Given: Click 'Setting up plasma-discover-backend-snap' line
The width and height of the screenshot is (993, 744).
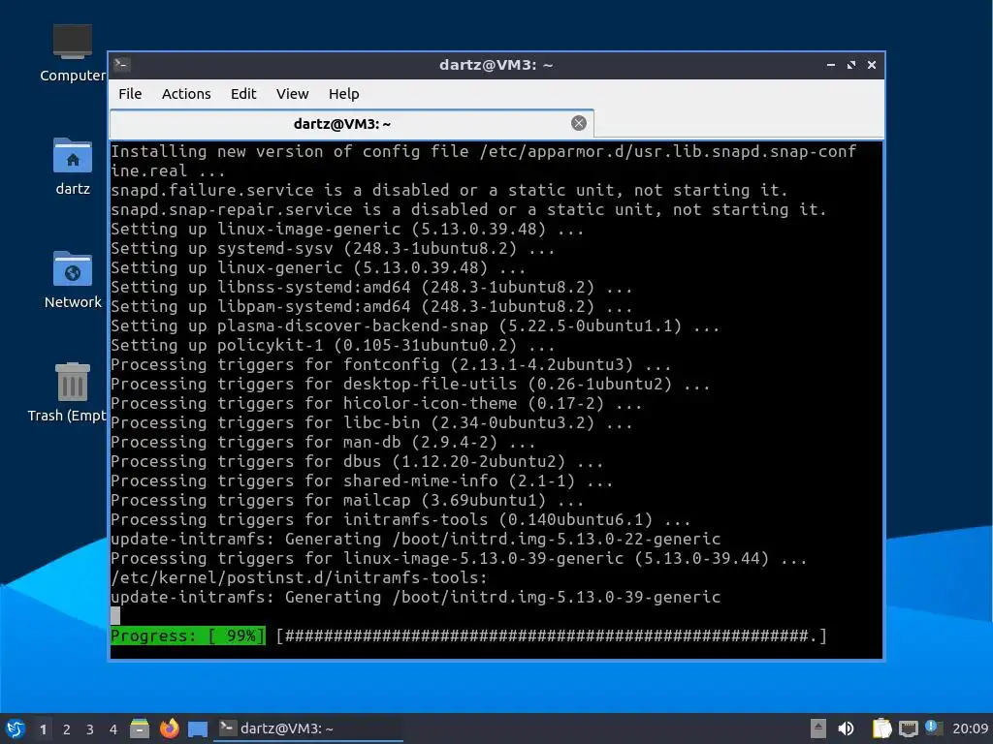Looking at the screenshot, I should [x=415, y=325].
